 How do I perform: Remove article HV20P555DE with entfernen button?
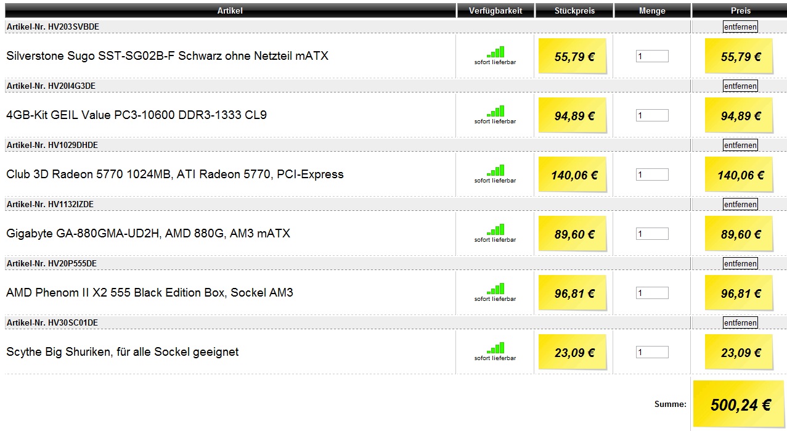(x=740, y=263)
